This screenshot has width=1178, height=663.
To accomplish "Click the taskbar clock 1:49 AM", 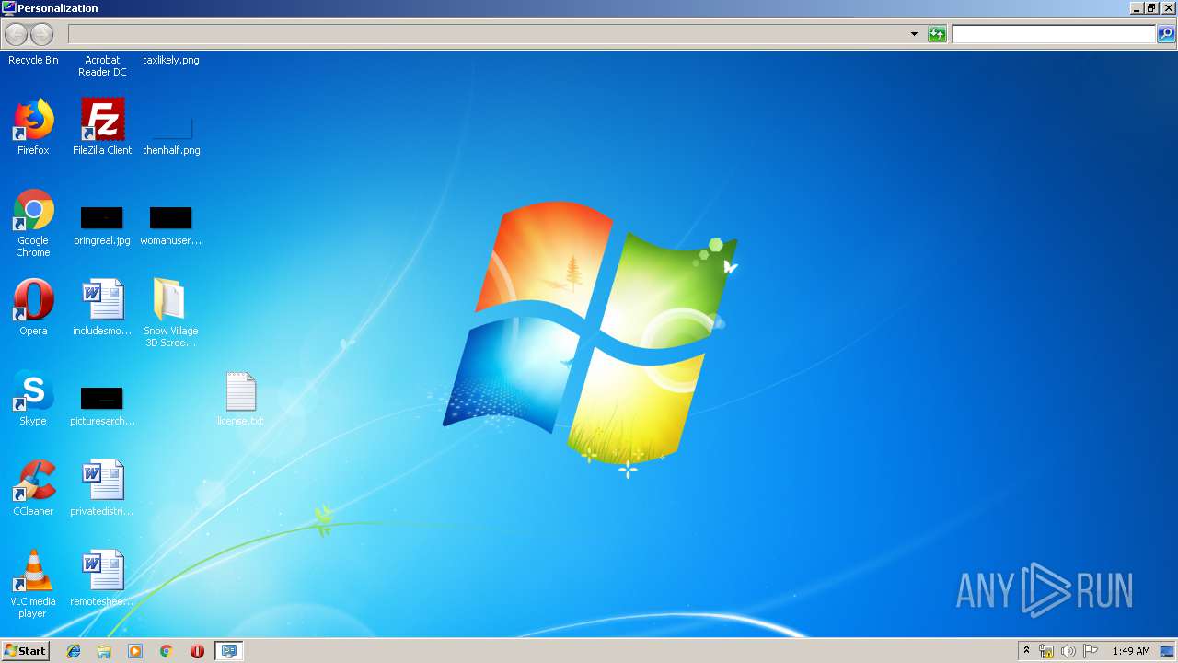I will coord(1131,651).
